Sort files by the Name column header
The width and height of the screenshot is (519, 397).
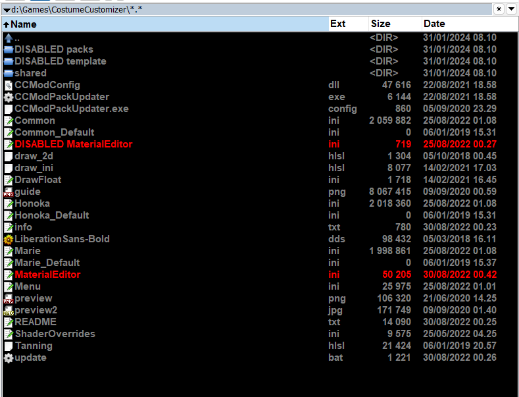pos(166,24)
